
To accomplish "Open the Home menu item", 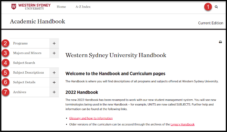I will 61,7.
